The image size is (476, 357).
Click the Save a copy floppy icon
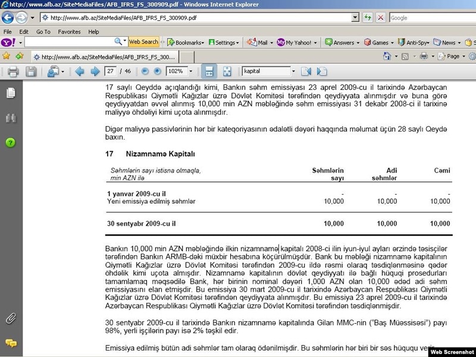pos(31,71)
